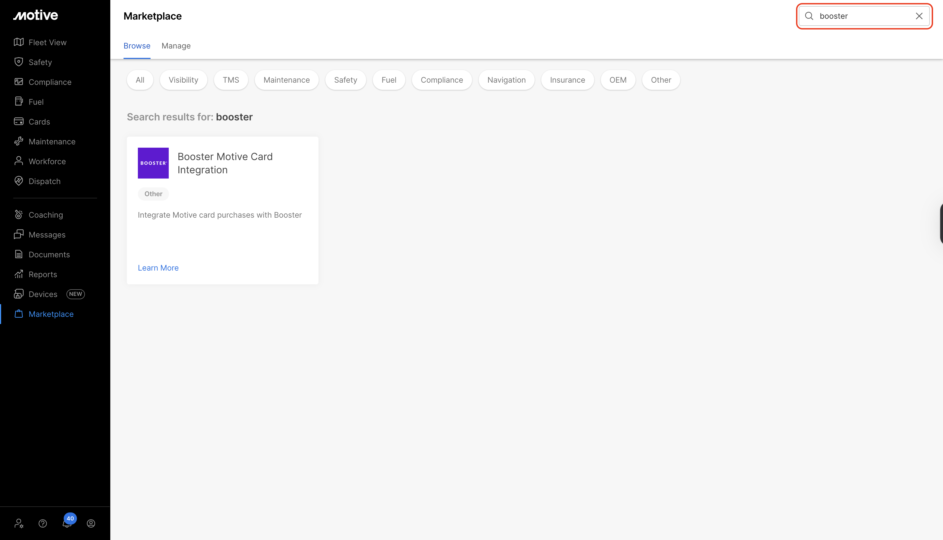The width and height of the screenshot is (943, 540).
Task: Open Compliance sidebar menu label
Action: [x=50, y=82]
